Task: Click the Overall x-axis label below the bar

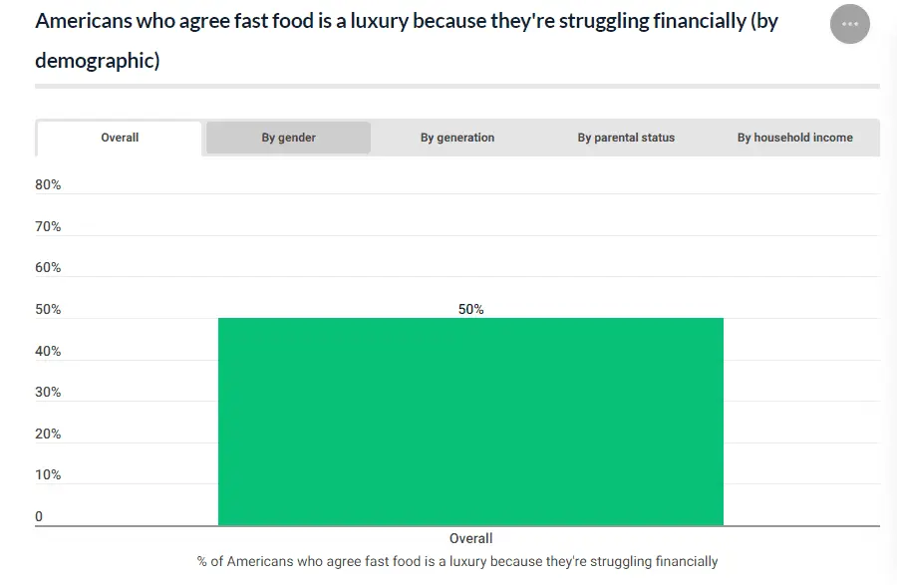Action: [x=470, y=538]
